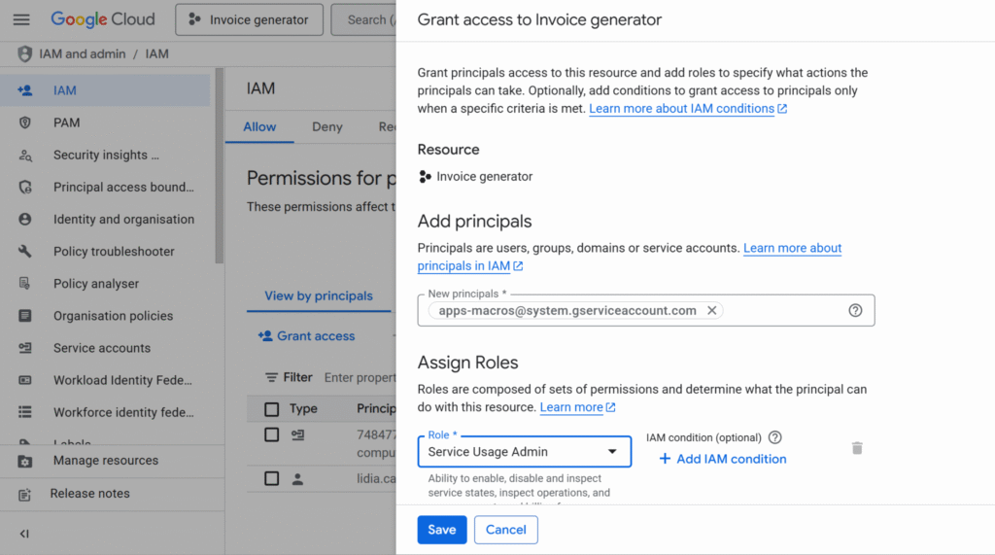This screenshot has height=555, width=995.
Task: Check the box for the 748477 service account row
Action: (x=272, y=434)
